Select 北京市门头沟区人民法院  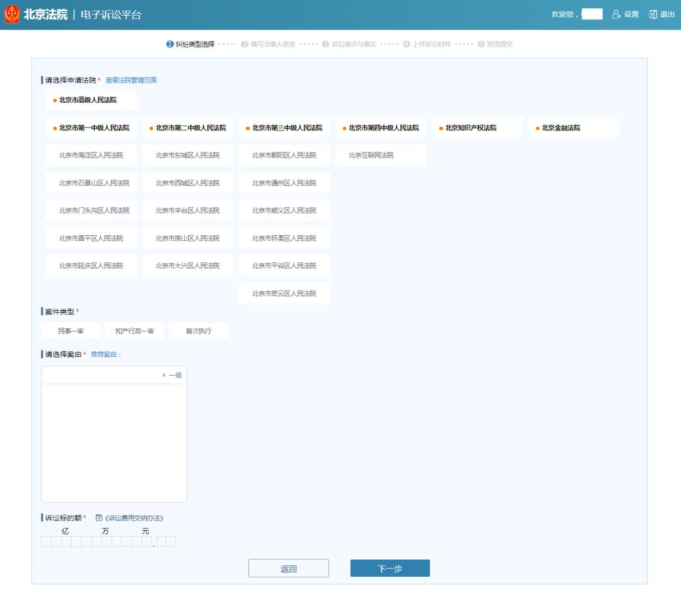pyautogui.click(x=91, y=210)
